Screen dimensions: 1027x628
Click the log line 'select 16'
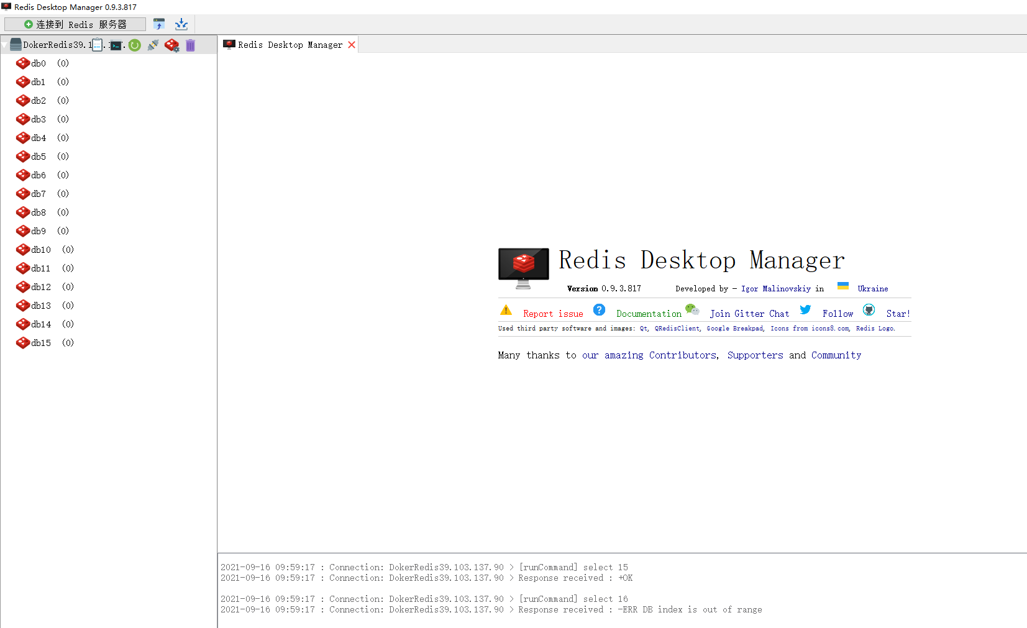pyautogui.click(x=424, y=599)
